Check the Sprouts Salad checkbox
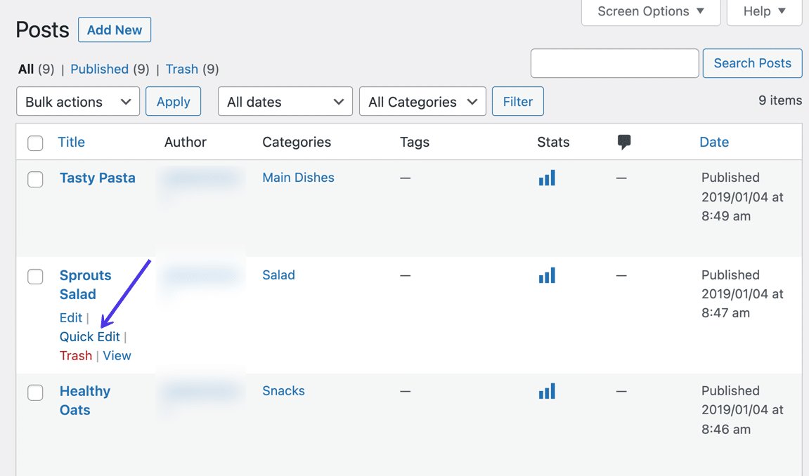809x476 pixels. pyautogui.click(x=35, y=276)
